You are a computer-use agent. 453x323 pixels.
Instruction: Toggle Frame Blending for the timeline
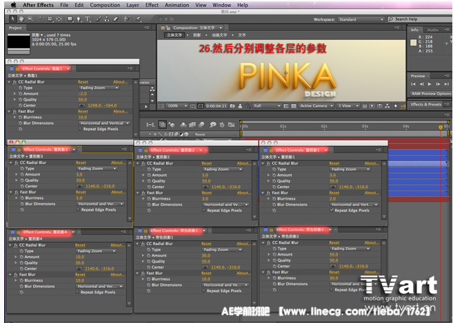pos(192,125)
